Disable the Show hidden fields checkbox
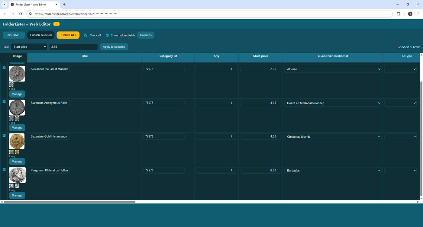The height and width of the screenshot is (227, 423). [107, 35]
